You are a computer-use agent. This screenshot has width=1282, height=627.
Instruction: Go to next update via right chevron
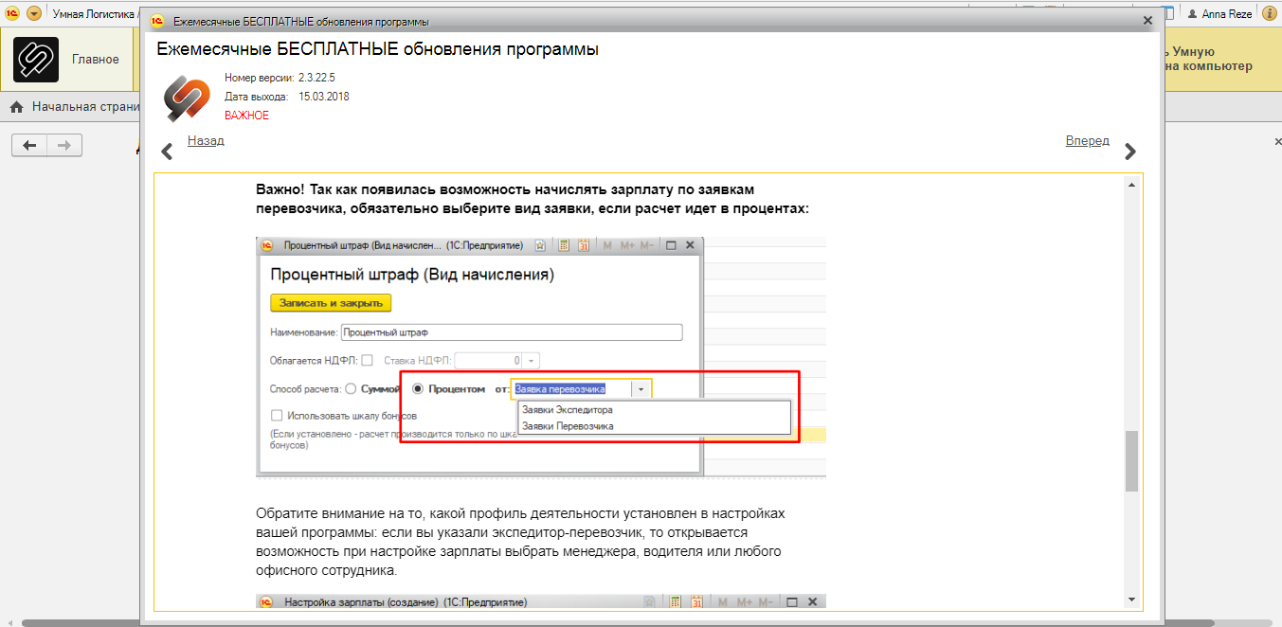(1129, 152)
